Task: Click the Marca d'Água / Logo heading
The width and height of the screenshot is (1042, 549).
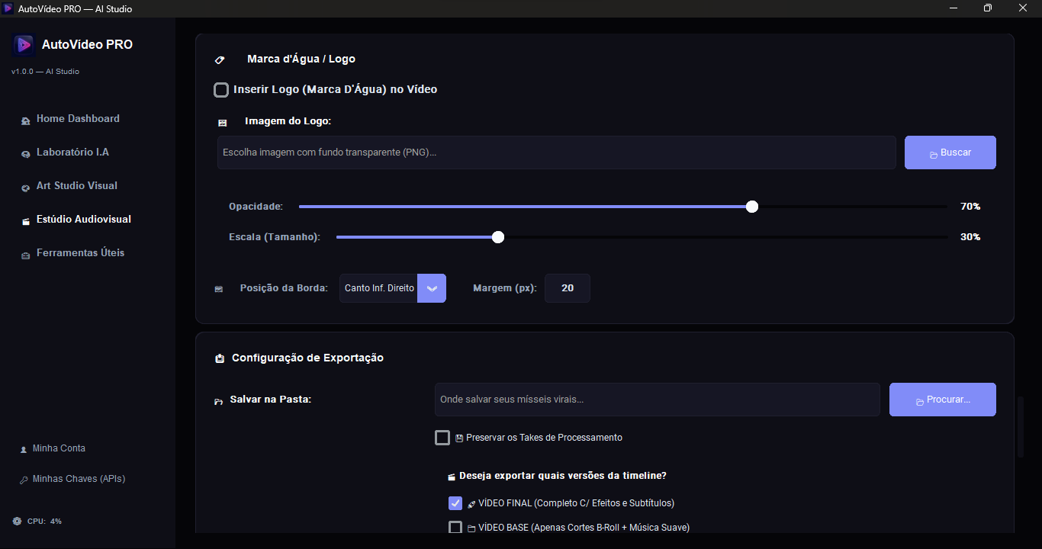Action: [301, 59]
